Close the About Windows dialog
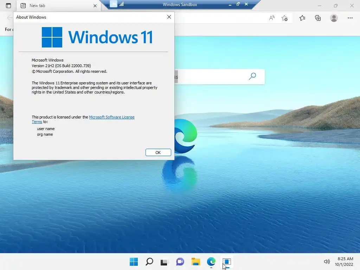The width and height of the screenshot is (360, 270). tap(169, 17)
